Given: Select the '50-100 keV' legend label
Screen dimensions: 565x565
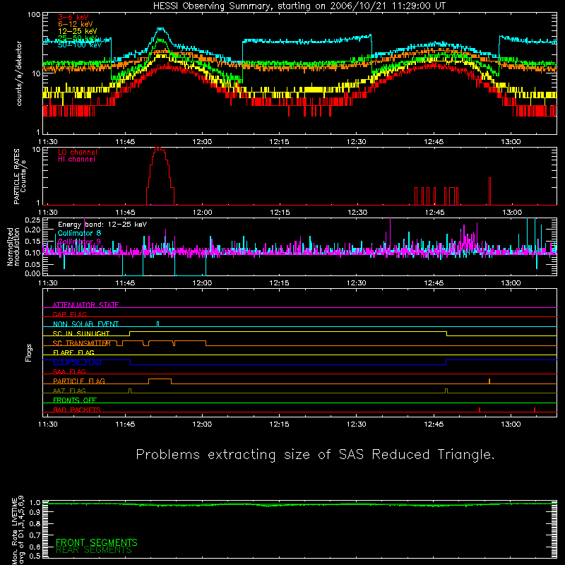Looking at the screenshot, I should [80, 45].
